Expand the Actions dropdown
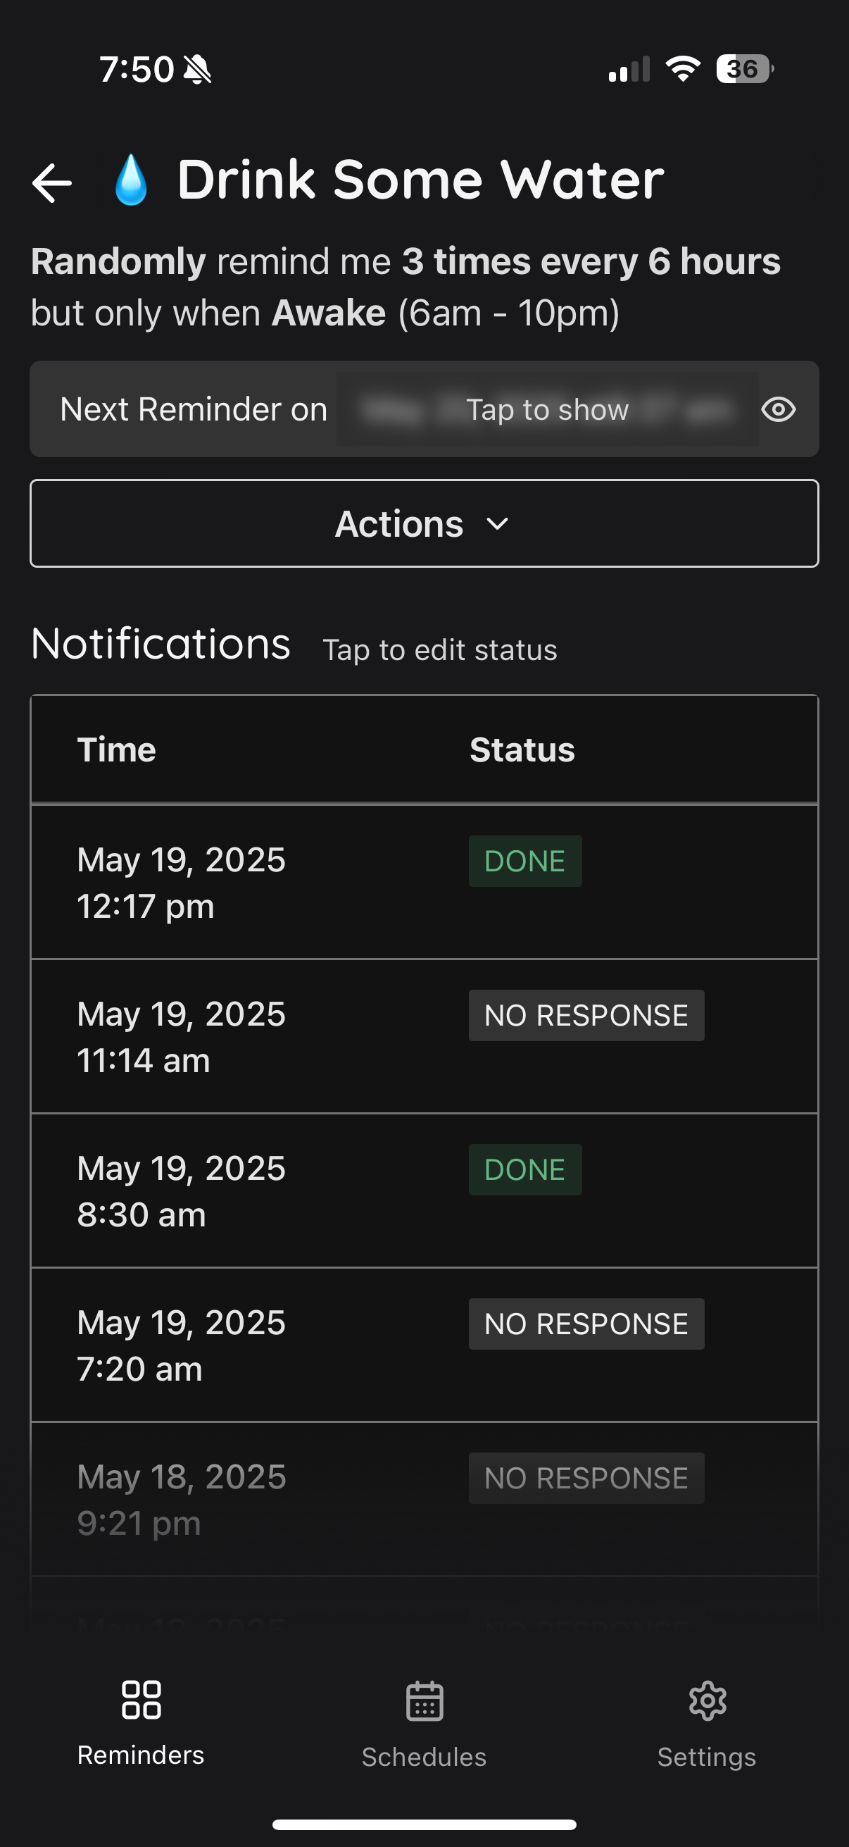The image size is (849, 1847). coord(424,523)
